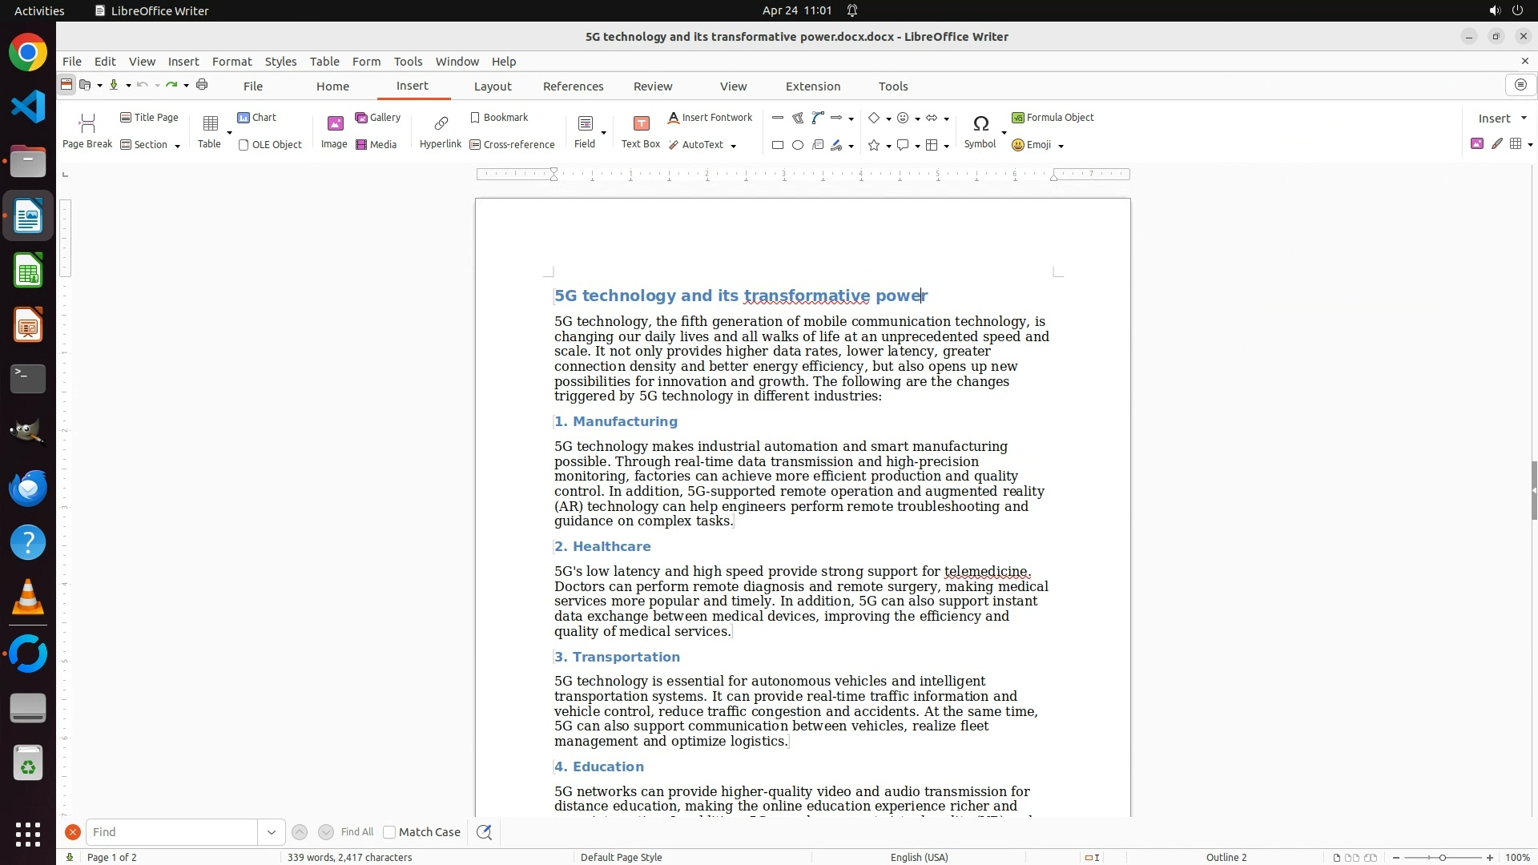Insert a Formula Object
This screenshot has height=865, width=1538.
coord(1053,118)
